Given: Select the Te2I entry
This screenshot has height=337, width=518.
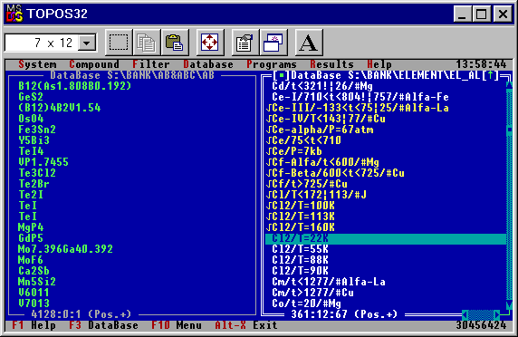Looking at the screenshot, I should click(x=31, y=195).
